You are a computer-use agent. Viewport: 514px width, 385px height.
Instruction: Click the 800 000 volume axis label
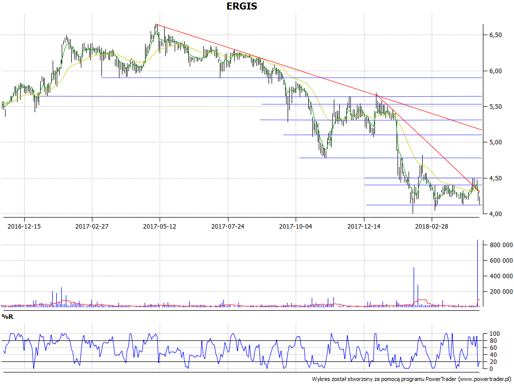[501, 245]
